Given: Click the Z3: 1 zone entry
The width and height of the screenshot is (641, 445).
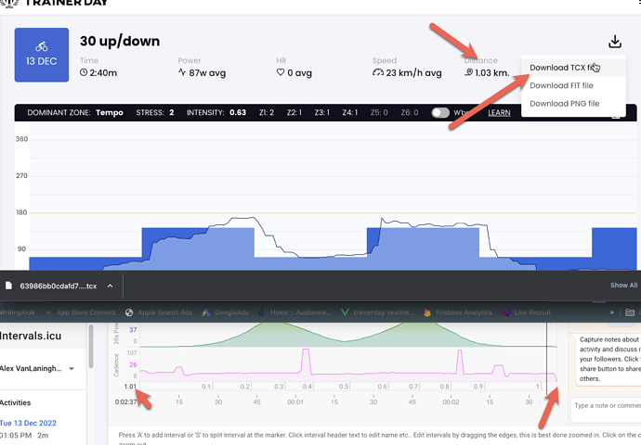Looking at the screenshot, I should pyautogui.click(x=321, y=112).
